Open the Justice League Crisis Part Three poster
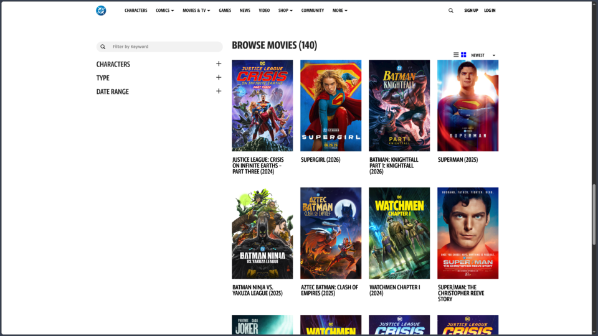 (x=262, y=106)
